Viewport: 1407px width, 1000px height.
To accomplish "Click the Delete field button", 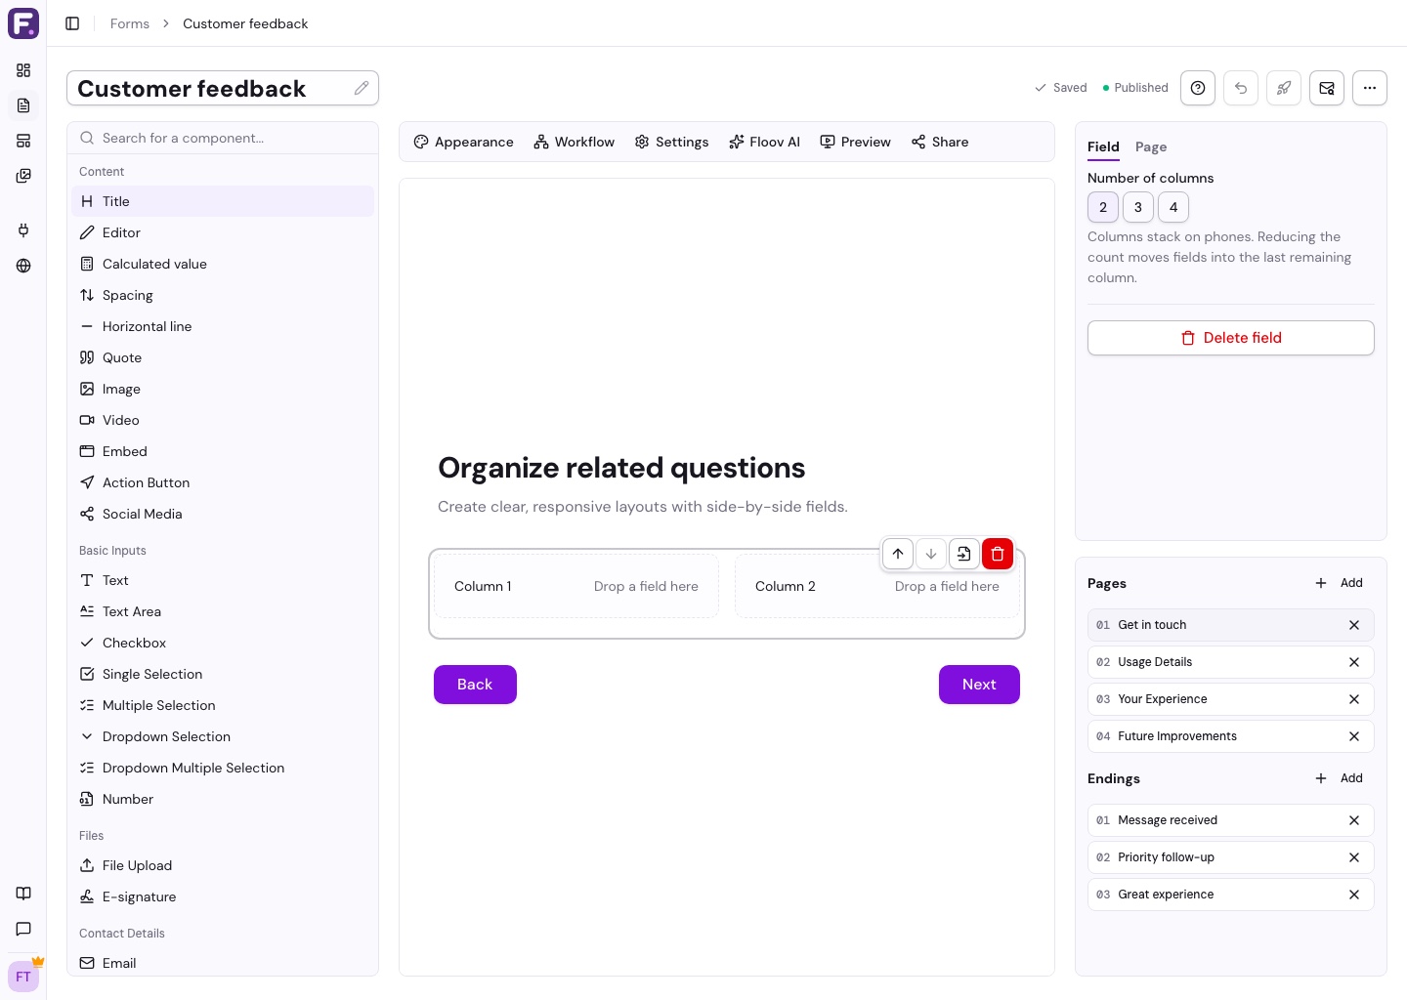I will coord(1231,338).
